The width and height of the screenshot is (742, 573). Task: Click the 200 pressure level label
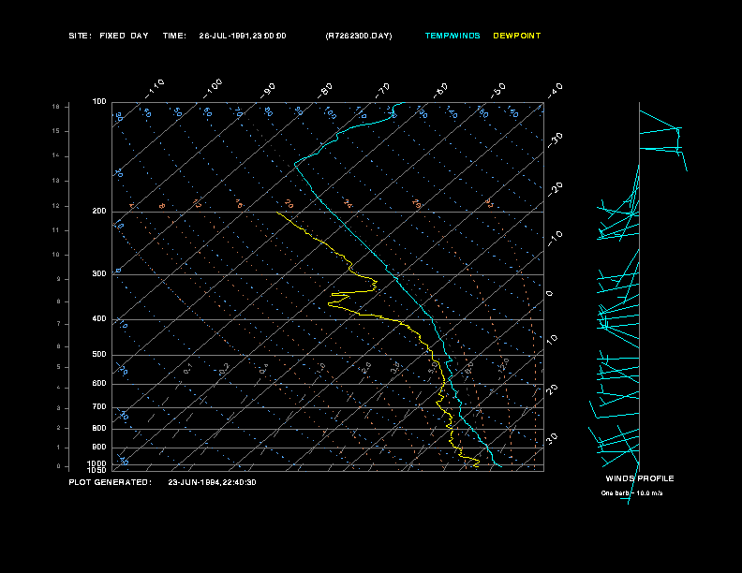(99, 212)
